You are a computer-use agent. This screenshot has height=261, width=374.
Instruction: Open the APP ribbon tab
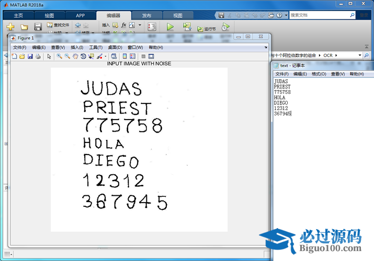coord(81,16)
